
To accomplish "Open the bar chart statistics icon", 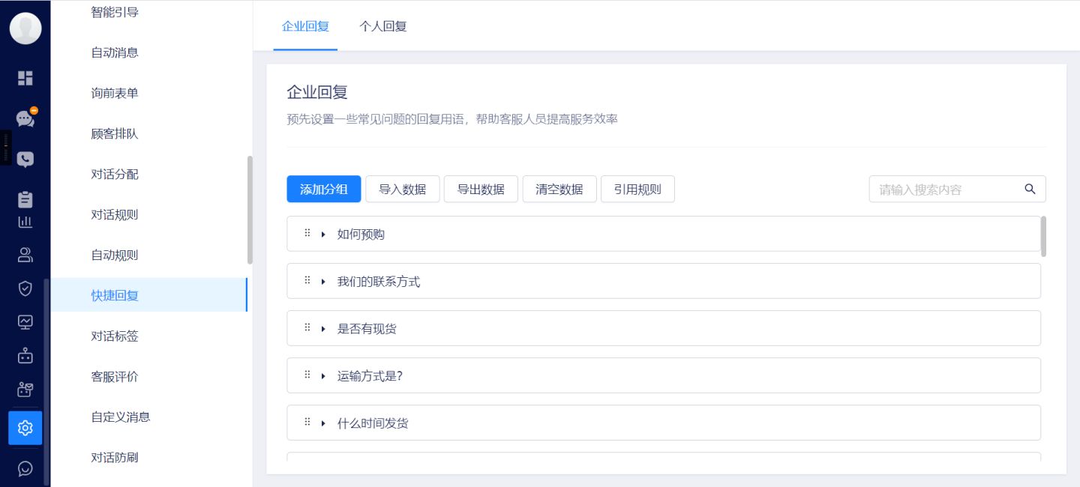I will coord(25,222).
